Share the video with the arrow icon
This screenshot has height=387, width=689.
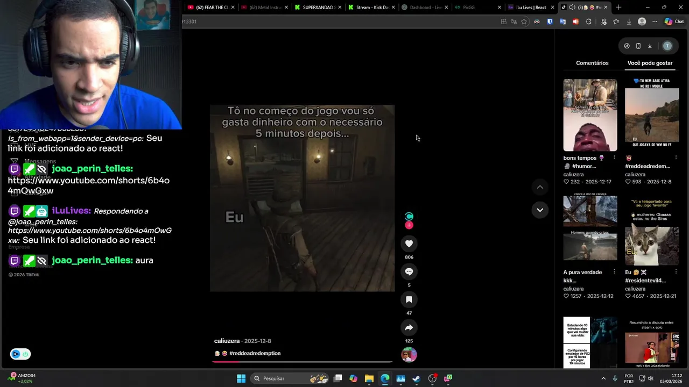[x=409, y=327]
